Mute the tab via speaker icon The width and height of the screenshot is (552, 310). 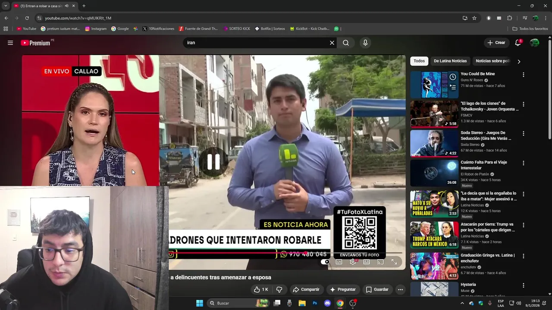click(x=66, y=6)
